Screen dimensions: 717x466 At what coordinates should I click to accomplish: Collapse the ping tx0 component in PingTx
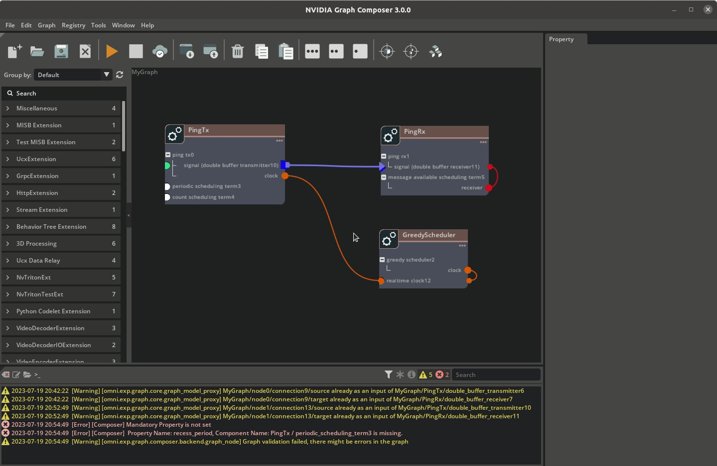[168, 155]
